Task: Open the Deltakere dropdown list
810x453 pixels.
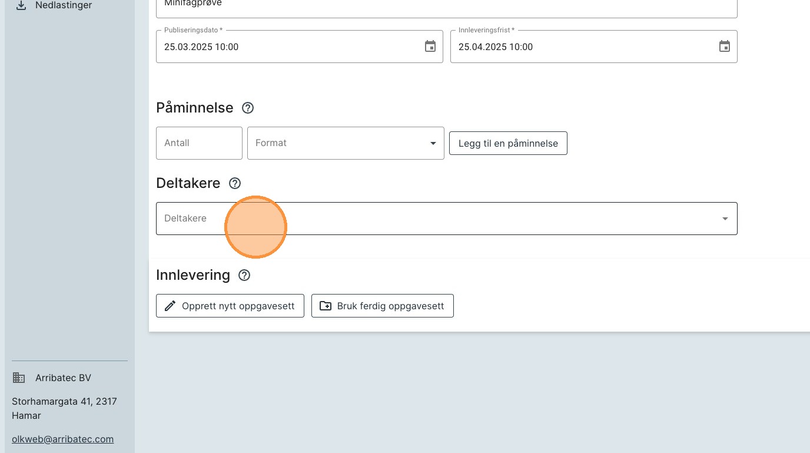Action: (436, 219)
